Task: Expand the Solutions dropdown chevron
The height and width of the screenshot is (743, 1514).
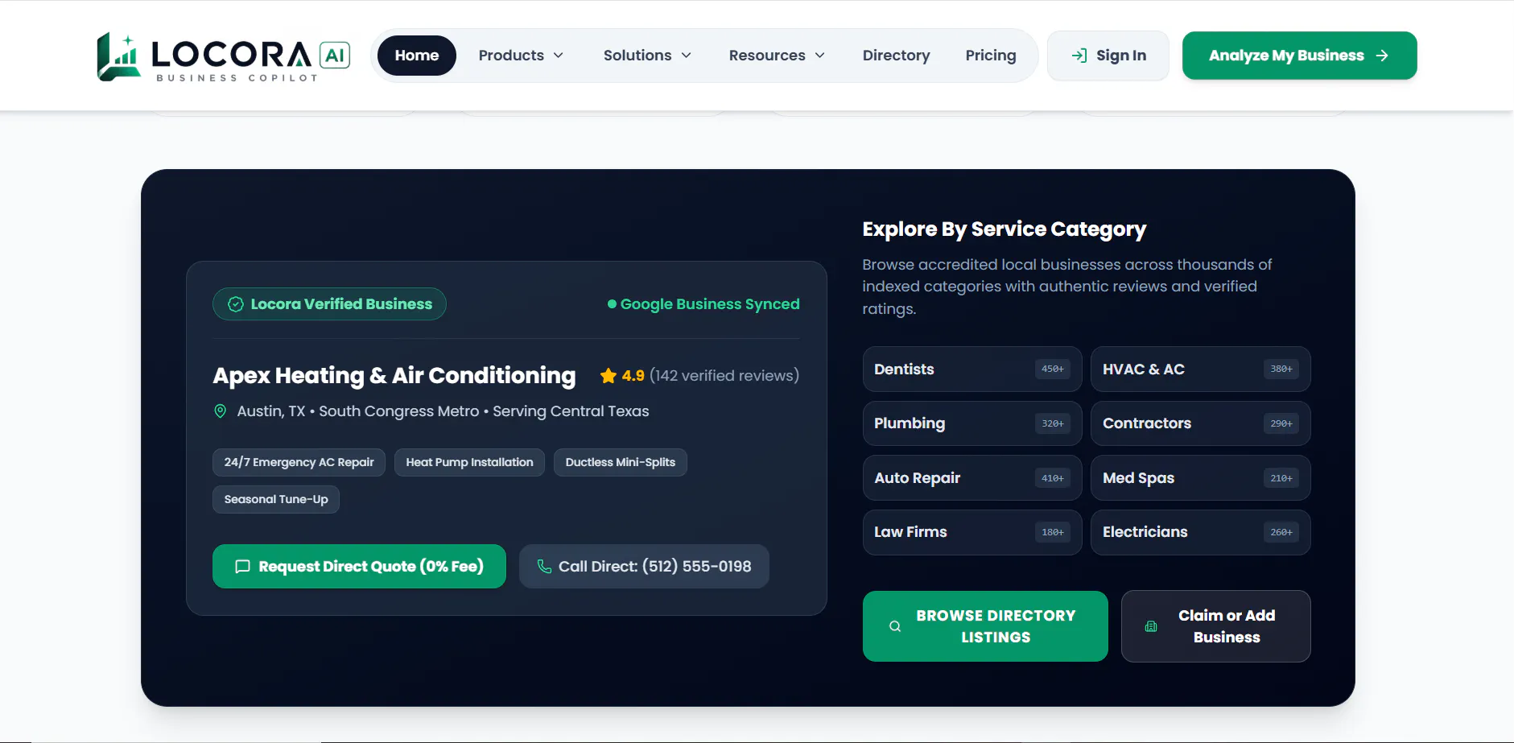Action: [687, 56]
